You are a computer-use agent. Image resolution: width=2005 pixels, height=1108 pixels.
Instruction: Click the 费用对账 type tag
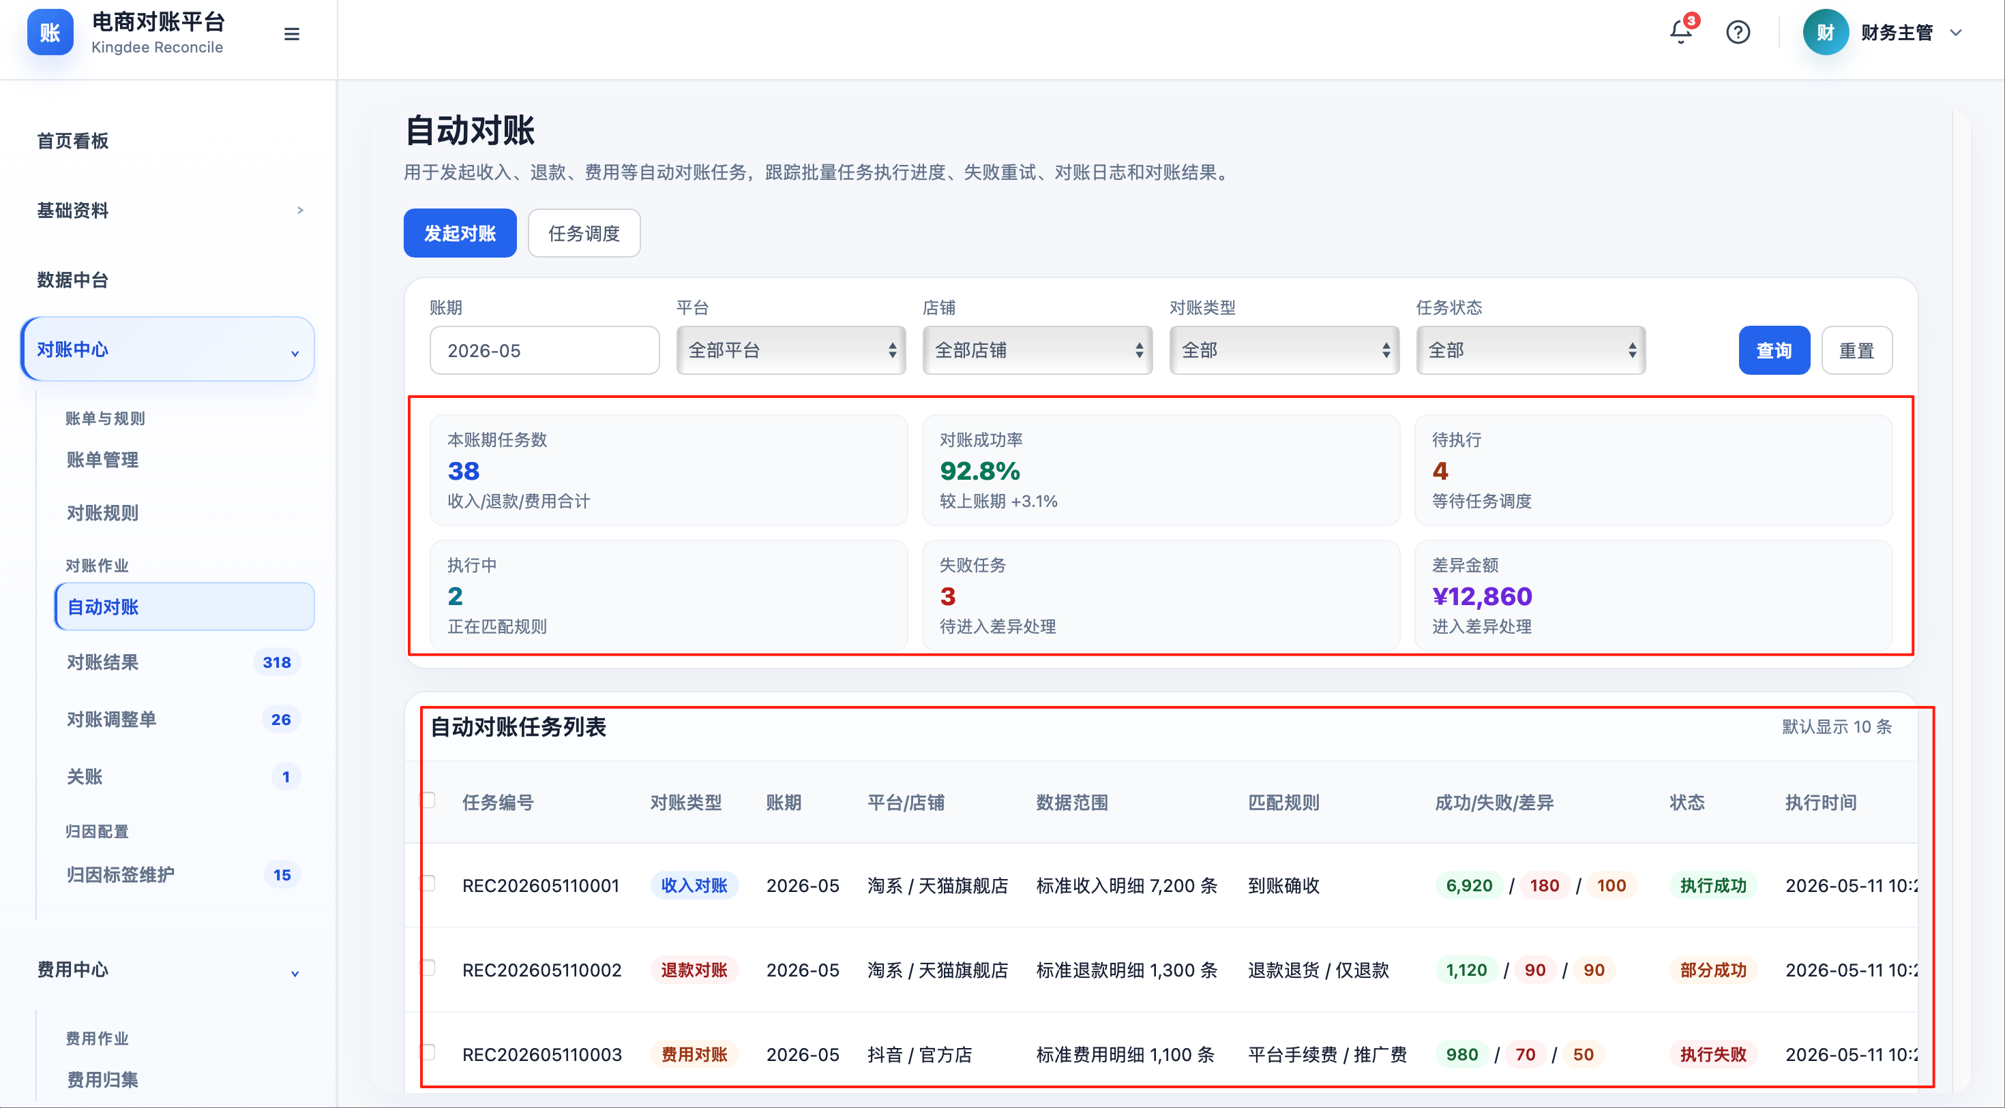point(694,1054)
